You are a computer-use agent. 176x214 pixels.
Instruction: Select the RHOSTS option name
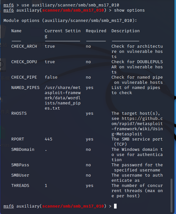click(19, 113)
